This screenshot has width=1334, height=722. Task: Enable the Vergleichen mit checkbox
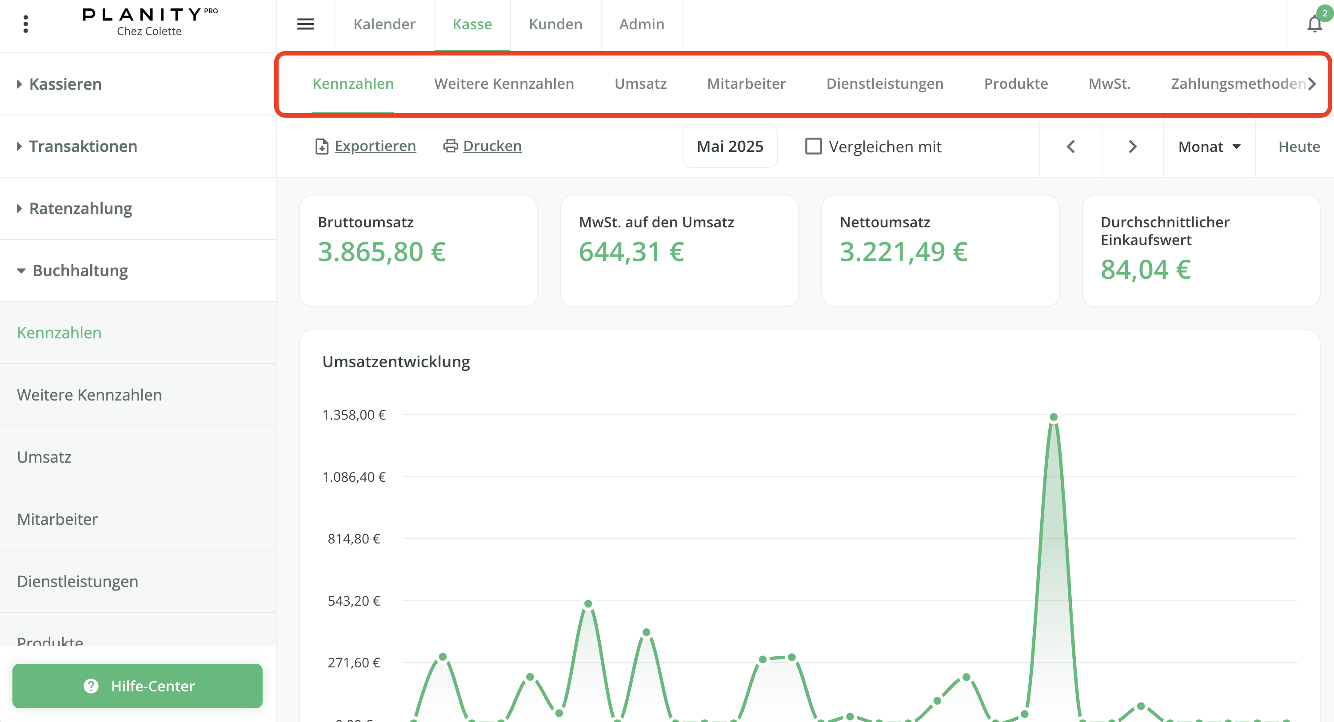pos(814,147)
